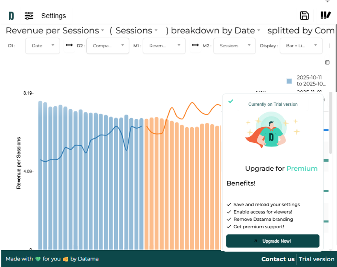Toggle the blue 2025-10-11 legend series
The image size is (337, 267).
click(289, 81)
